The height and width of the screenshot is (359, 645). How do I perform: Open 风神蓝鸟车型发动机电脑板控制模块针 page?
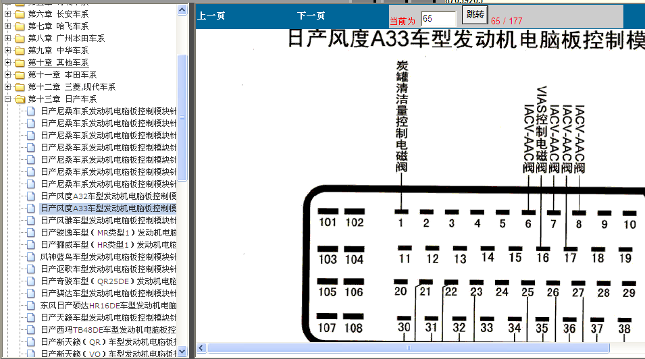point(108,256)
